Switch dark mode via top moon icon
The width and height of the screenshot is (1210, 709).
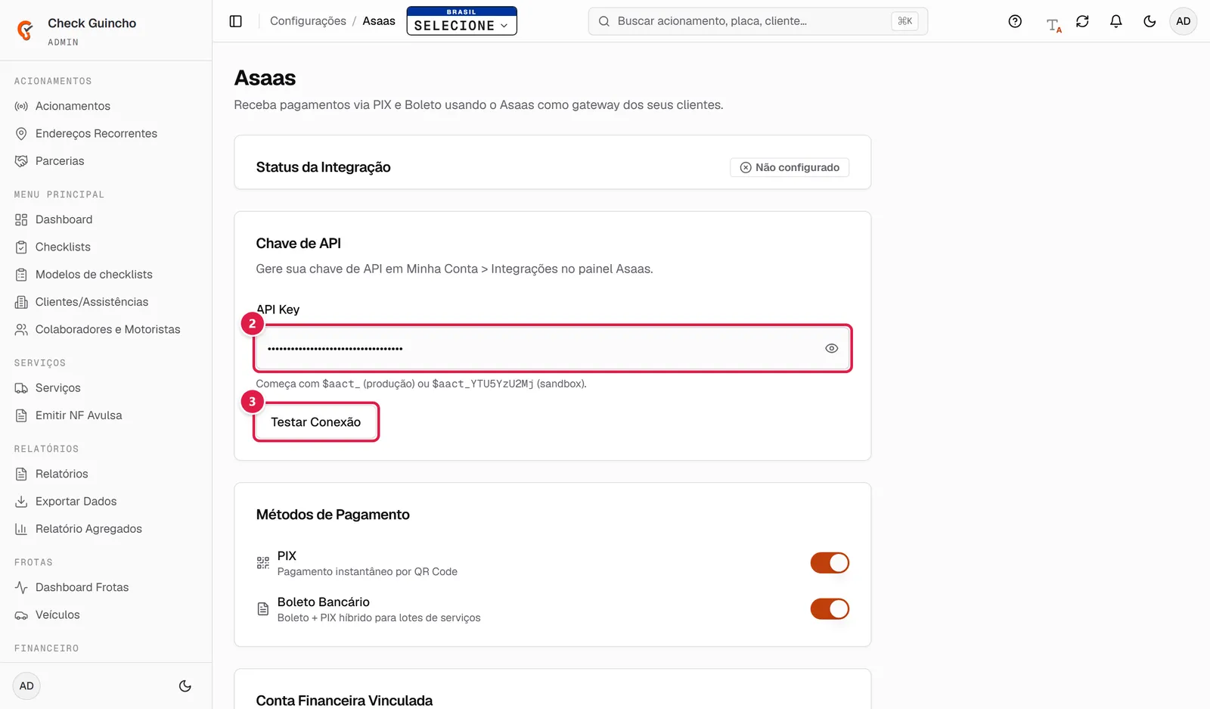(x=1149, y=21)
